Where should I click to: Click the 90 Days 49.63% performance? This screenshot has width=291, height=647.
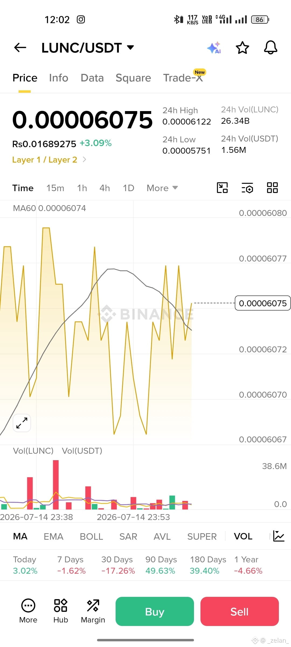pyautogui.click(x=161, y=565)
